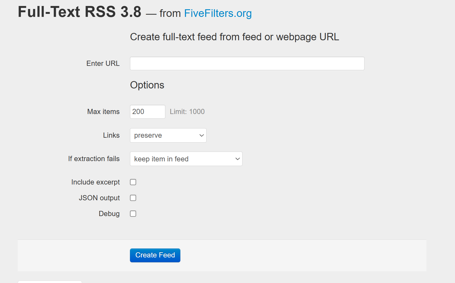Click the Include excerpt label
Image resolution: width=455 pixels, height=283 pixels.
95,182
